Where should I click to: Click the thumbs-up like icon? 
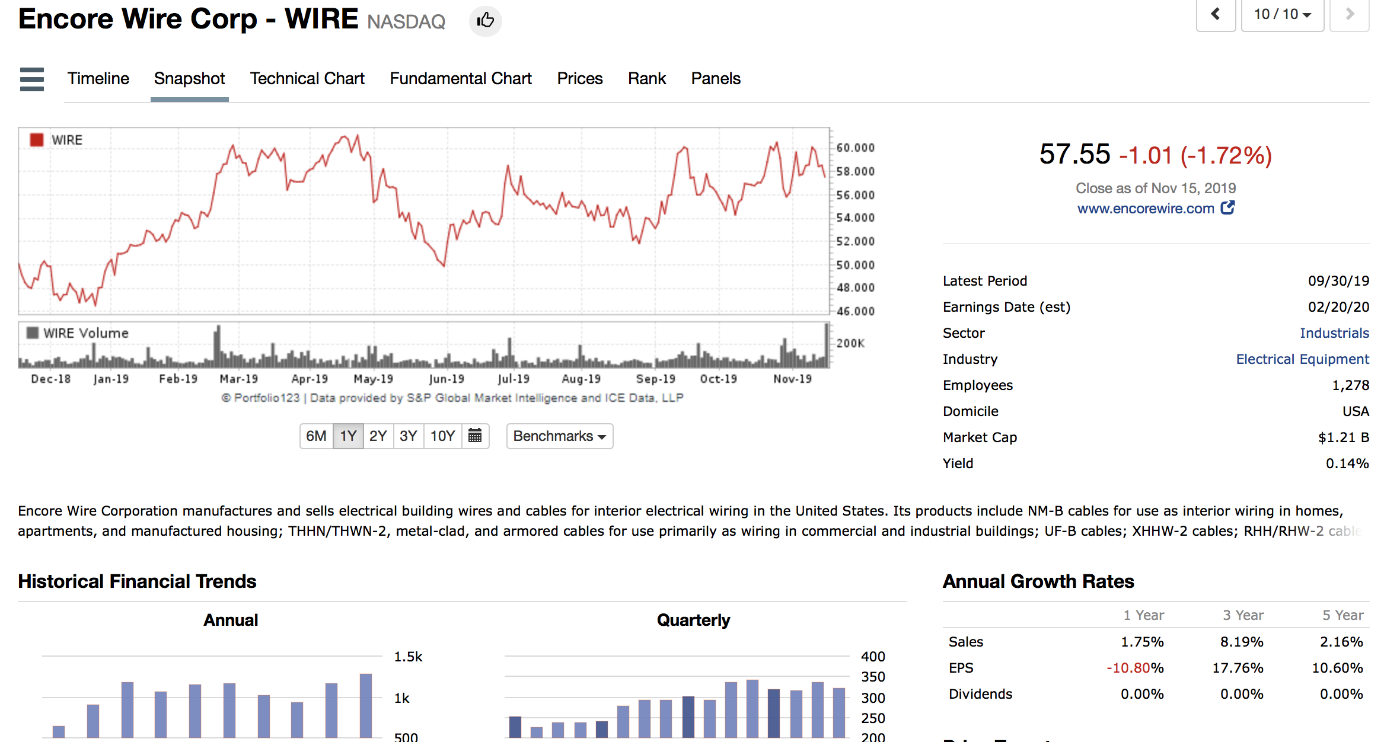pos(485,21)
